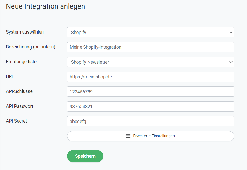Image resolution: width=247 pixels, height=170 pixels.
Task: Click the API Passwort label text
Action: click(x=20, y=106)
